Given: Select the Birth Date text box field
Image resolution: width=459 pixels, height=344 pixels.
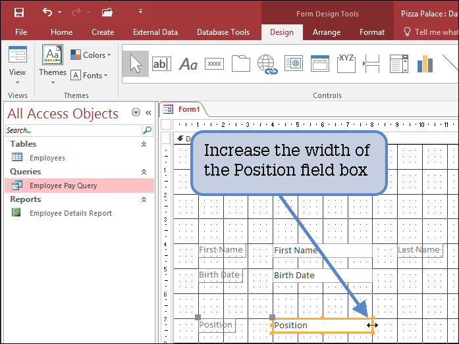Looking at the screenshot, I should pyautogui.click(x=323, y=276).
